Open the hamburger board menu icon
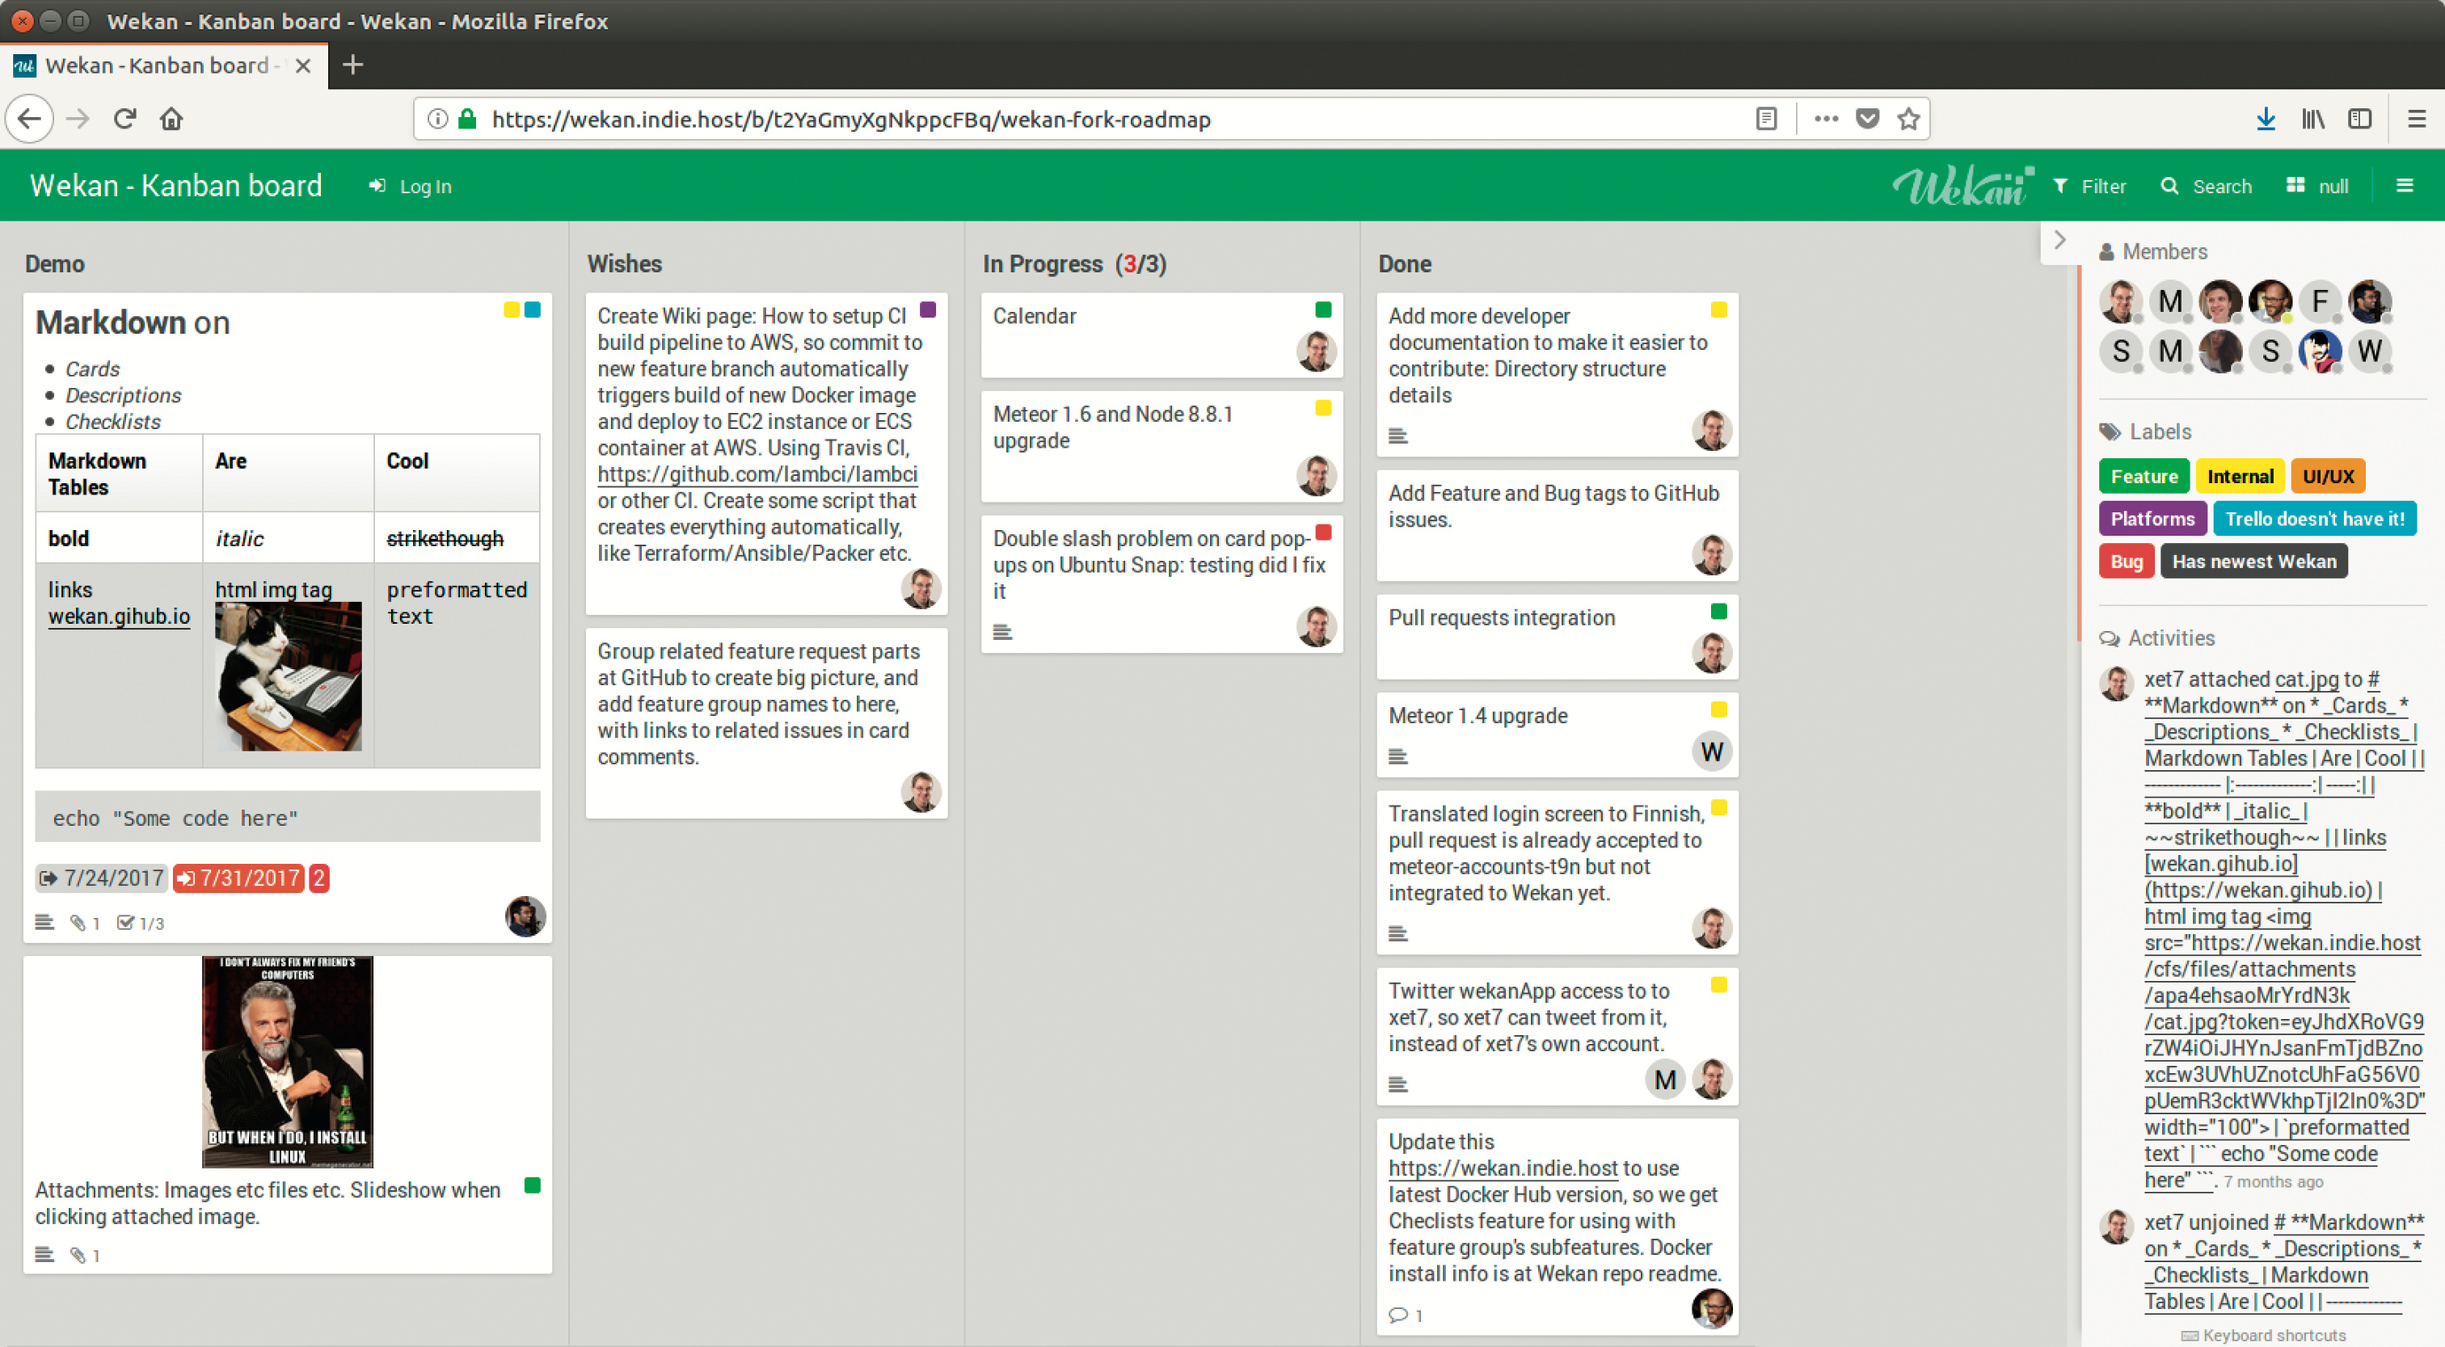Image resolution: width=2445 pixels, height=1347 pixels. pyautogui.click(x=2404, y=185)
